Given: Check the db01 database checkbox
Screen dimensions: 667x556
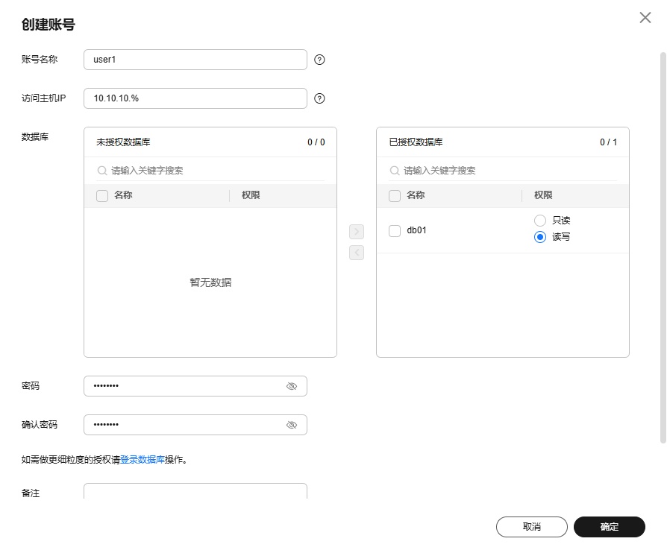Looking at the screenshot, I should pos(395,231).
